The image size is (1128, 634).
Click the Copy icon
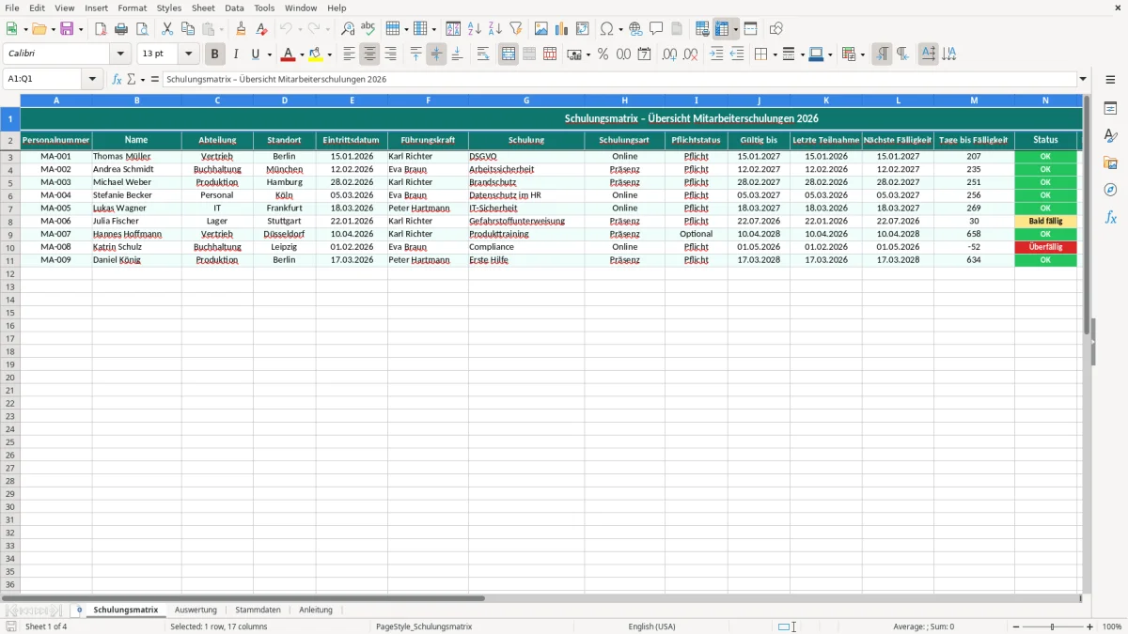(188, 29)
